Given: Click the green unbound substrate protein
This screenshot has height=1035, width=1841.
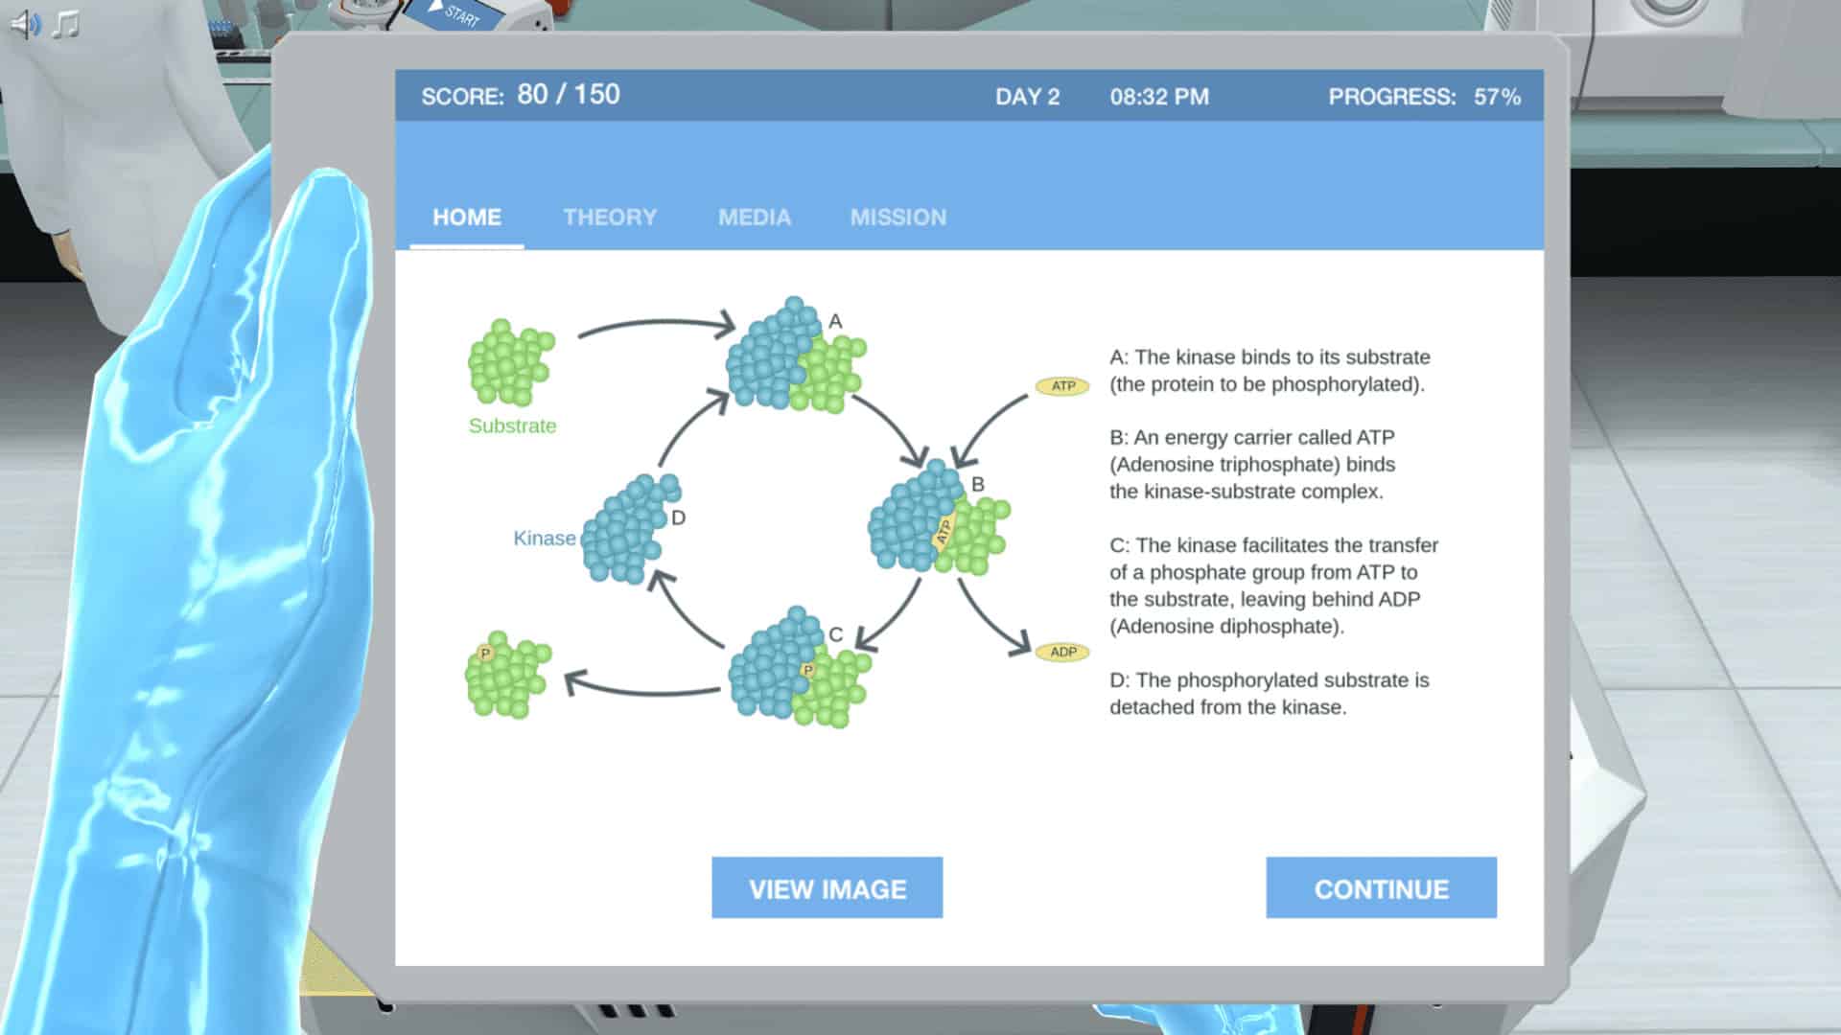Looking at the screenshot, I should click(511, 362).
